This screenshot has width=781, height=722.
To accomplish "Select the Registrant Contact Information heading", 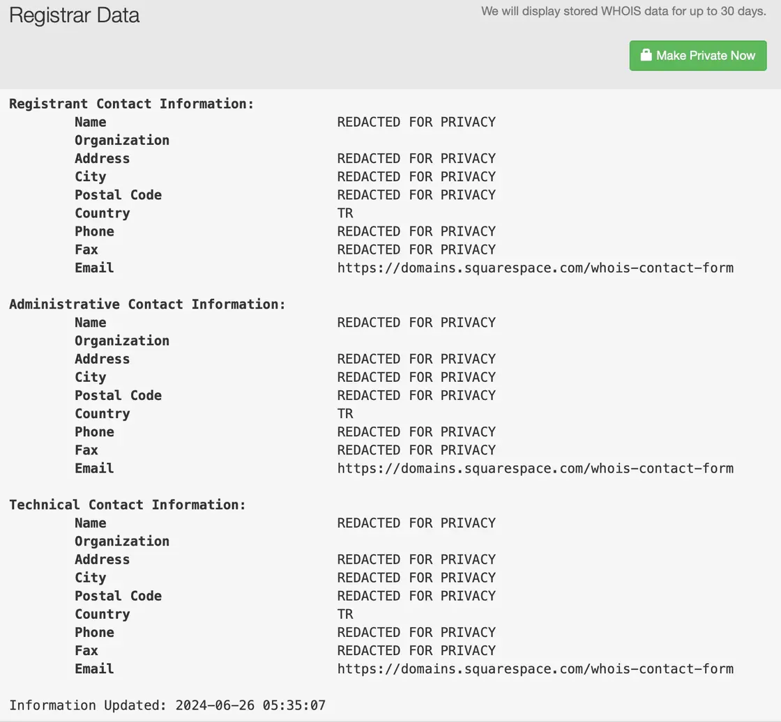I will (x=132, y=104).
